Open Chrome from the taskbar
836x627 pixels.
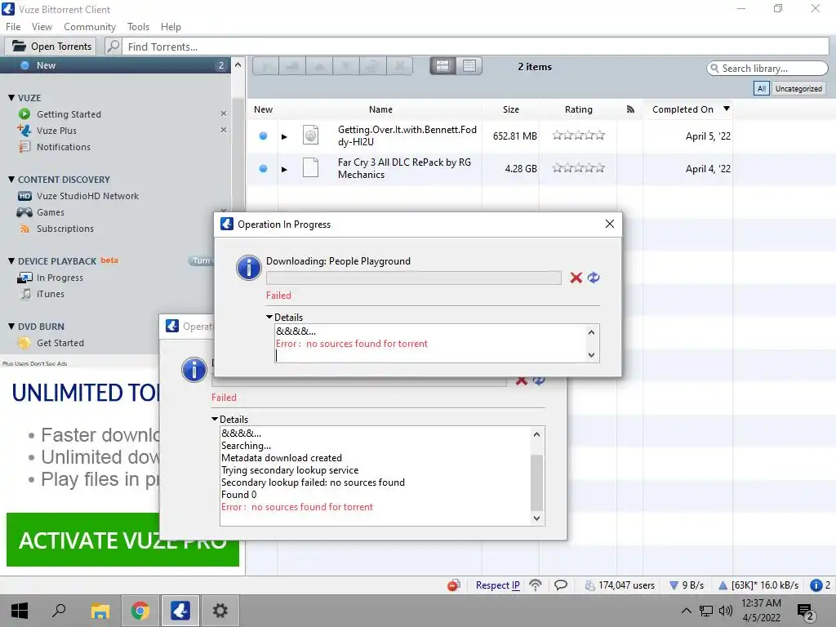click(x=140, y=611)
